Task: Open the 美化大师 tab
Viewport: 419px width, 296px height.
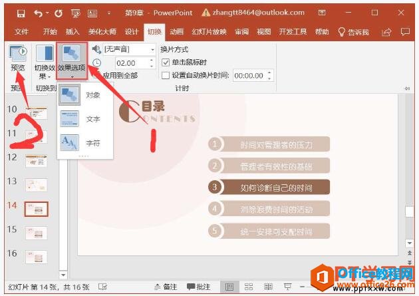Action: click(102, 32)
